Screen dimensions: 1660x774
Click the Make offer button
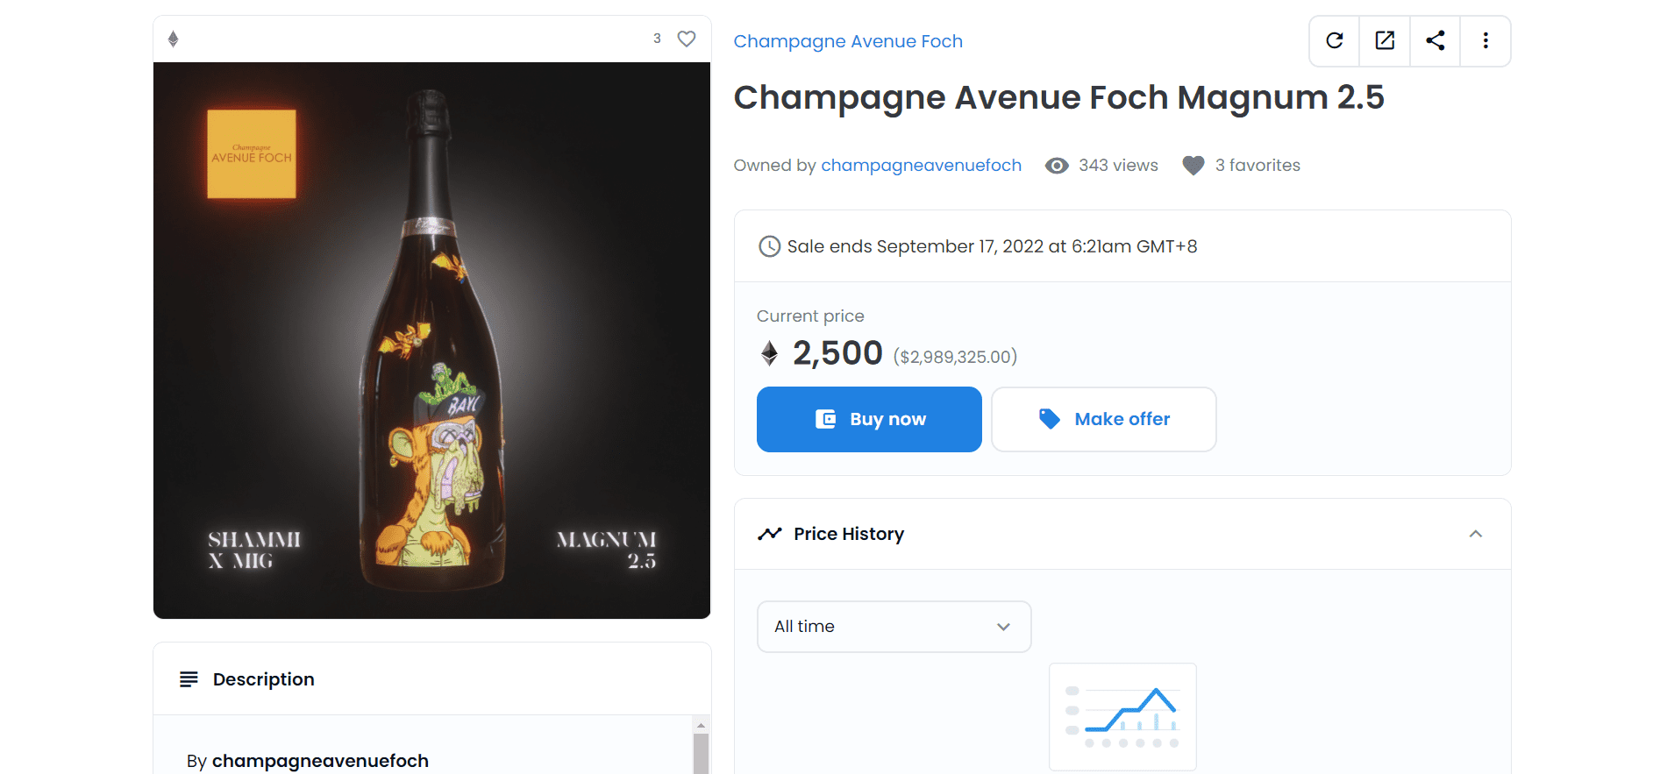(1103, 419)
